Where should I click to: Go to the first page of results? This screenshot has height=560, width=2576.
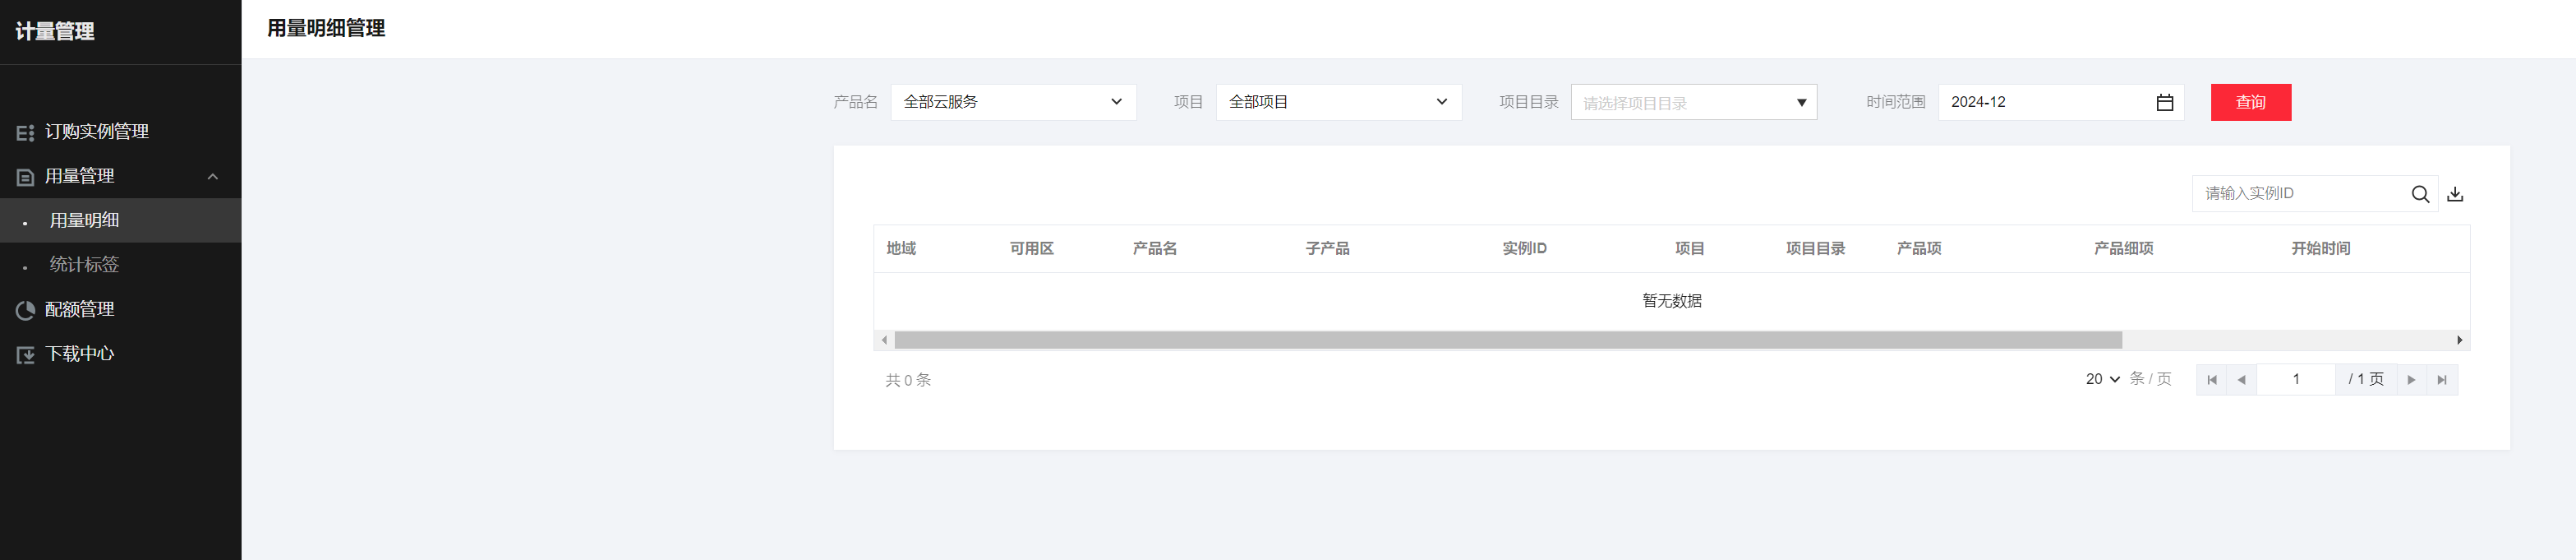[x=2211, y=380]
